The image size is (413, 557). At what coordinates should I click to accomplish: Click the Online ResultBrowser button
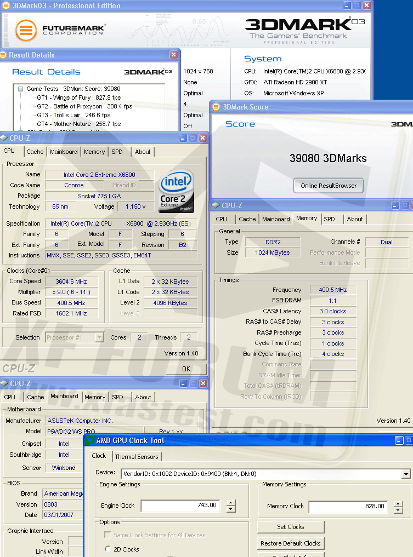click(329, 186)
